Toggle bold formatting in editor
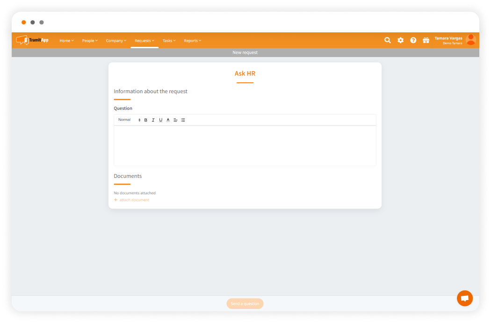491x323 pixels. [x=145, y=120]
